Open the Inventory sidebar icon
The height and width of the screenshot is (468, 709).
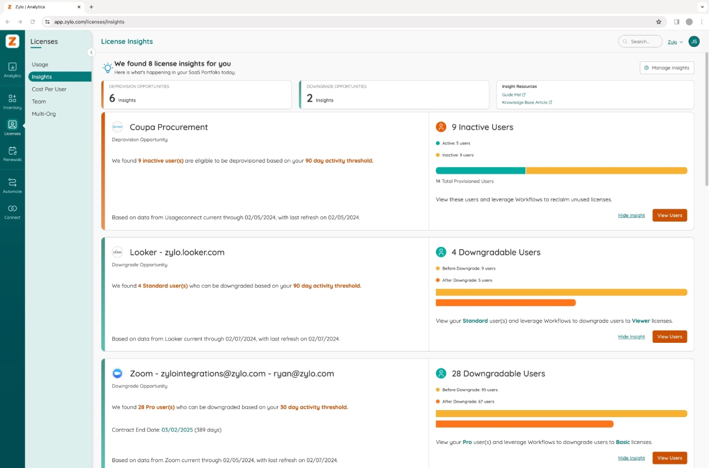click(x=12, y=101)
